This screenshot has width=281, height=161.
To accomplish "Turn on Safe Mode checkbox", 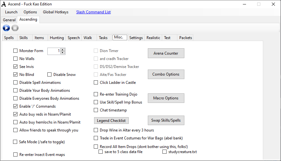I will pos(15,142).
